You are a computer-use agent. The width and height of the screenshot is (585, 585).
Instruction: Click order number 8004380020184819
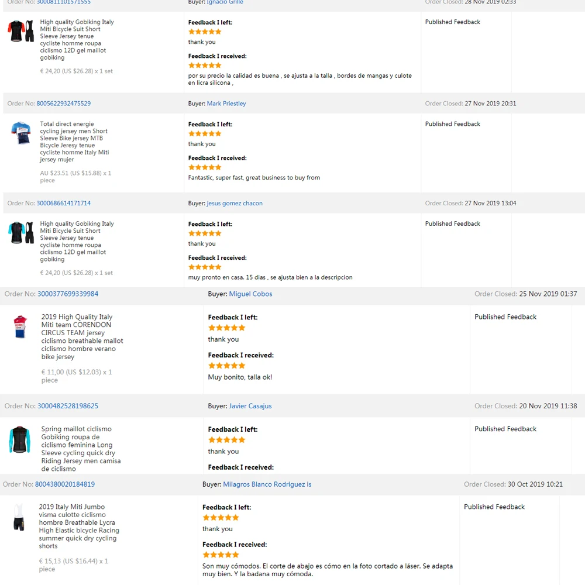pos(65,484)
